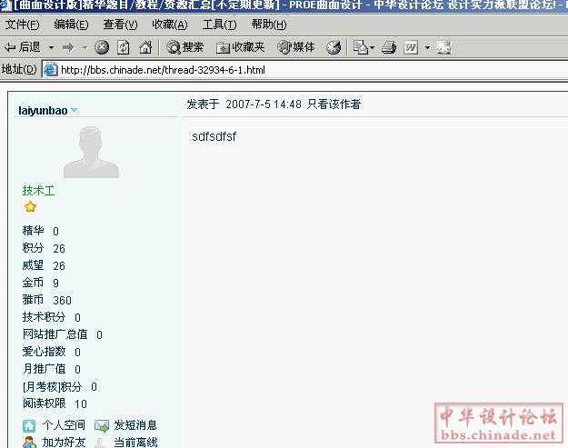The width and height of the screenshot is (568, 448).
Task: Click the Back arrow button
Action: (x=22, y=47)
